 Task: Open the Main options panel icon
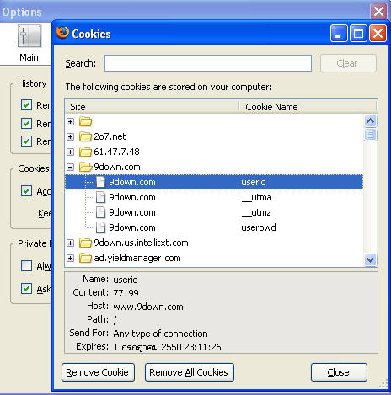pyautogui.click(x=29, y=36)
